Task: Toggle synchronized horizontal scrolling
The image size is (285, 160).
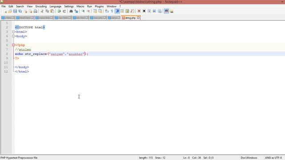Action: coord(100,11)
